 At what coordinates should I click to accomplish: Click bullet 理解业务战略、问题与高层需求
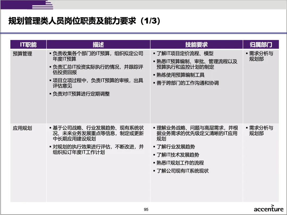tap(196, 133)
